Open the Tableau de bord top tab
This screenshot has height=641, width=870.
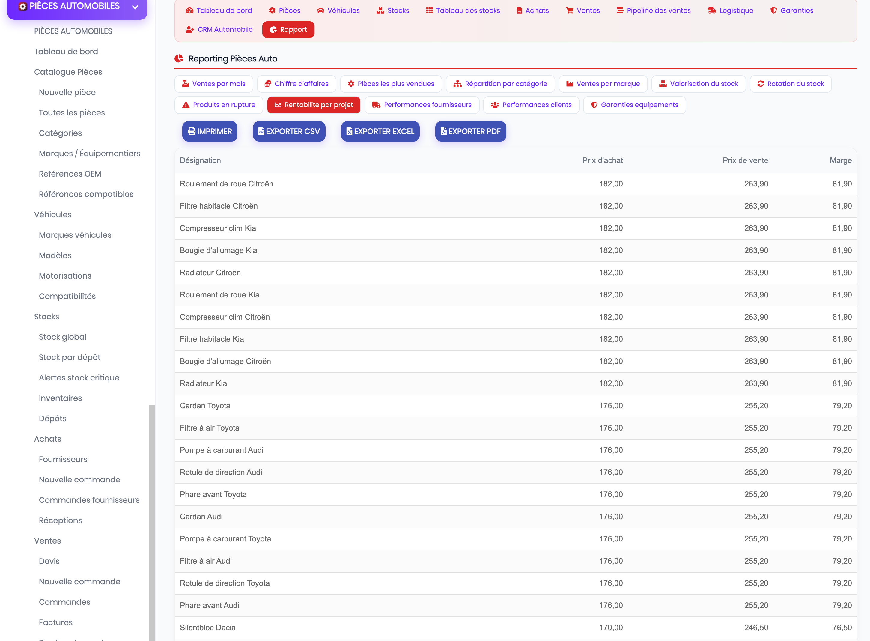click(x=219, y=10)
